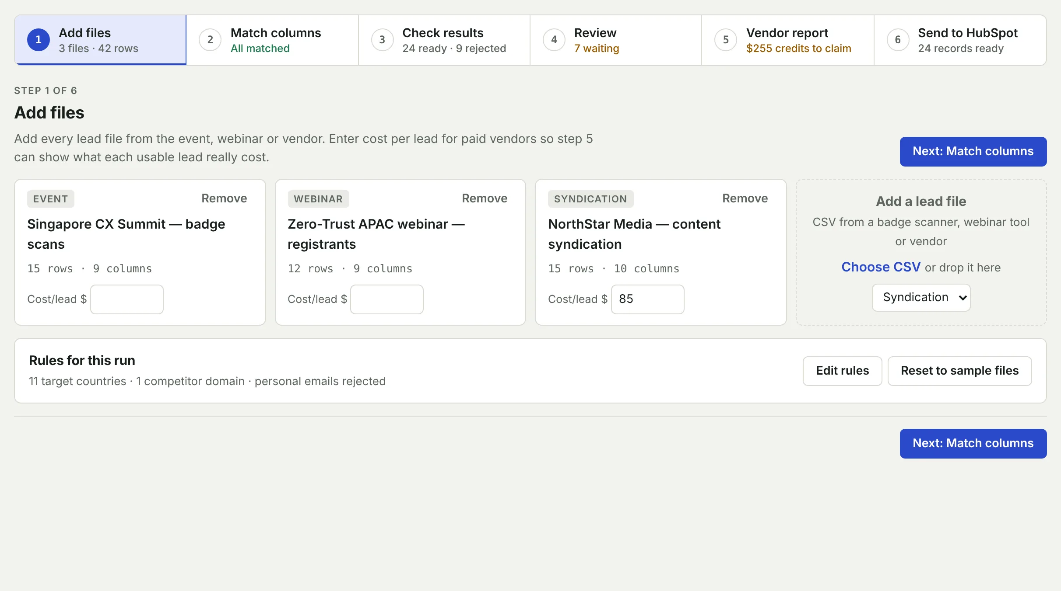Screen dimensions: 1061x591
Task: Click the step number 1 circle
Action: coord(39,40)
